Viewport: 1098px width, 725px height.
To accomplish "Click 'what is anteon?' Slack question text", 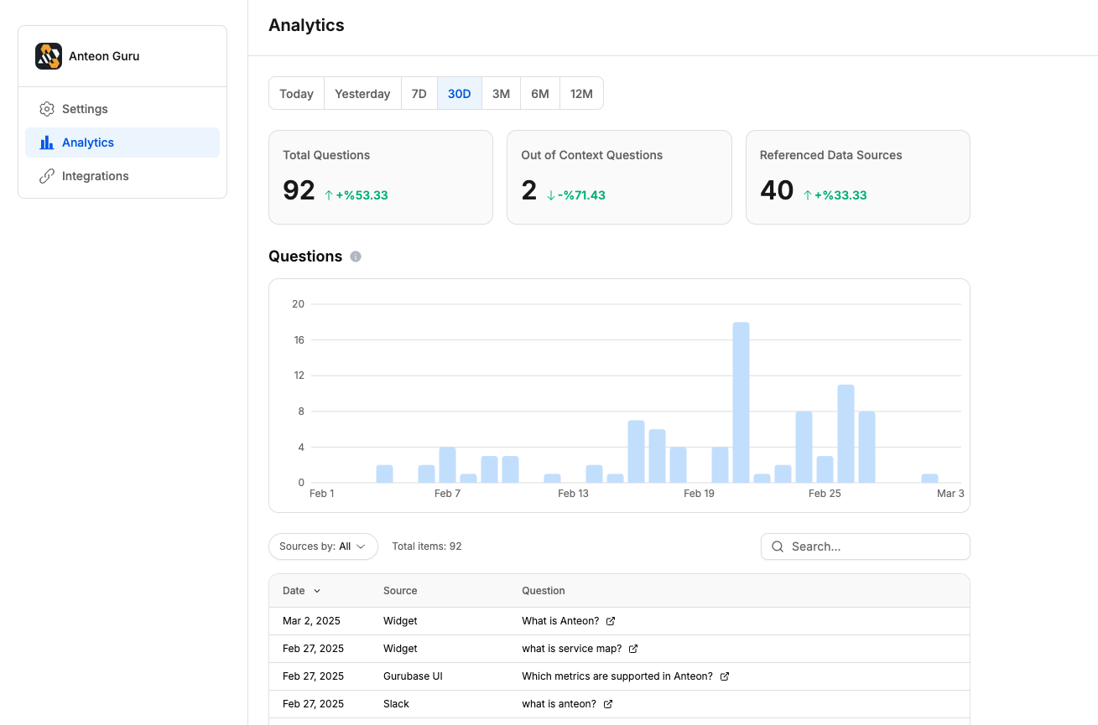I will click(559, 704).
